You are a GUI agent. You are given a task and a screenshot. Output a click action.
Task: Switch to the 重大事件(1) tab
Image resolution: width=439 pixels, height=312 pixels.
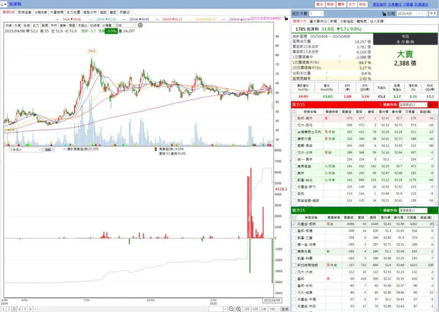click(x=319, y=21)
